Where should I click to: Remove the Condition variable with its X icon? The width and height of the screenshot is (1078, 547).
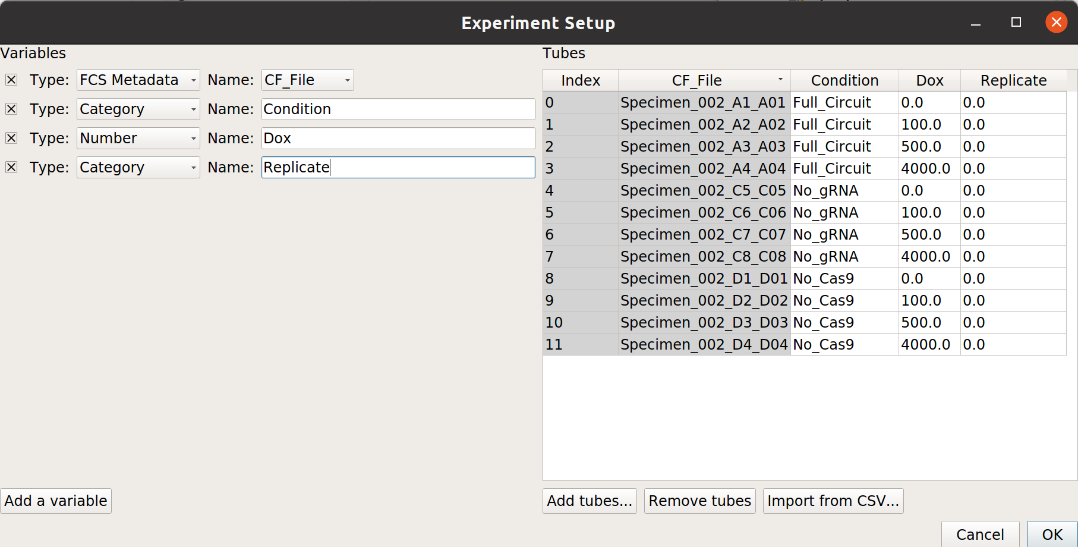11,109
